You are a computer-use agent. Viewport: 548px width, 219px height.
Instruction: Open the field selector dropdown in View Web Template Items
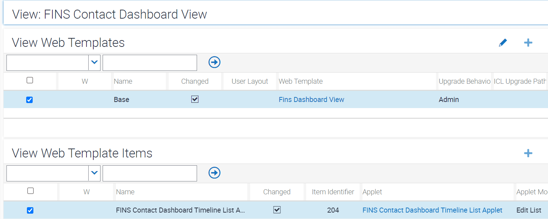coord(94,173)
